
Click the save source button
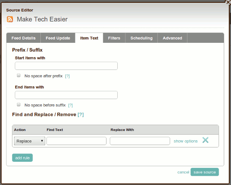pyautogui.click(x=205, y=172)
